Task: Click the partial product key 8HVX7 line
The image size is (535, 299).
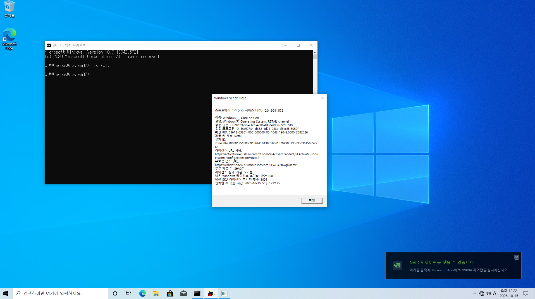Action: 229,169
